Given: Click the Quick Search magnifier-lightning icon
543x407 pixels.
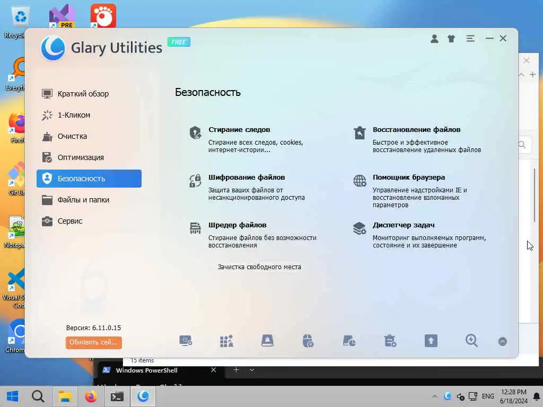Looking at the screenshot, I should [x=471, y=341].
